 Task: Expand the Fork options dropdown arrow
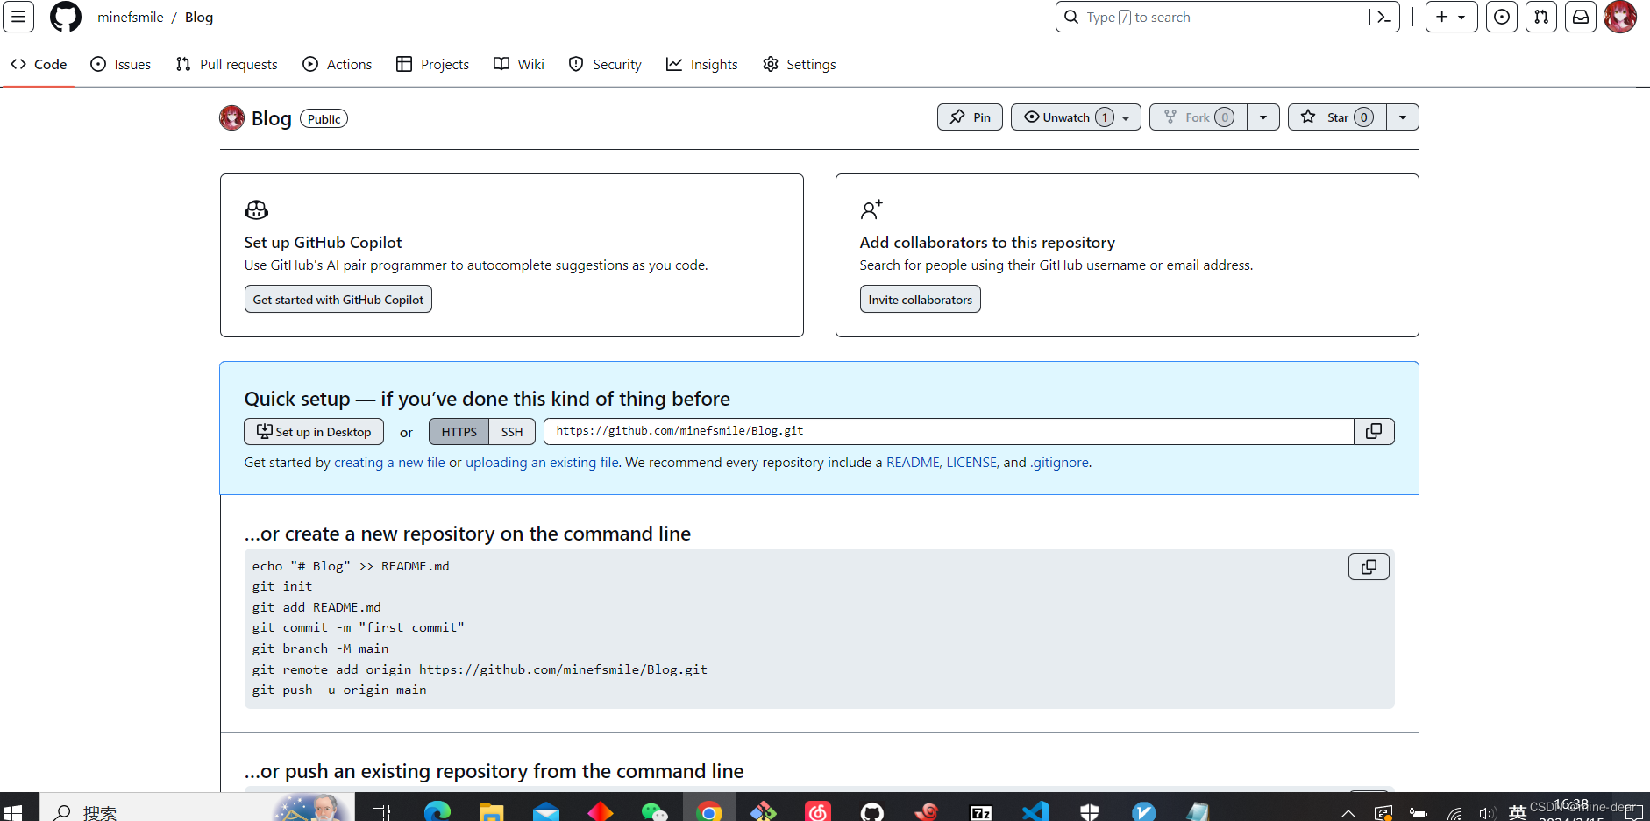click(1263, 117)
